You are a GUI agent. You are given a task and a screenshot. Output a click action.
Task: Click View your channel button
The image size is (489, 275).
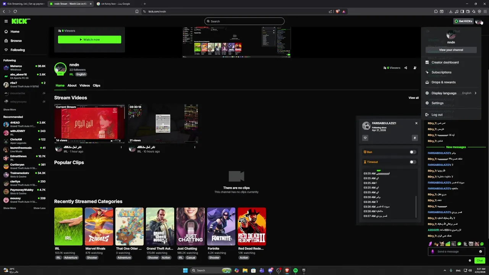click(x=451, y=50)
